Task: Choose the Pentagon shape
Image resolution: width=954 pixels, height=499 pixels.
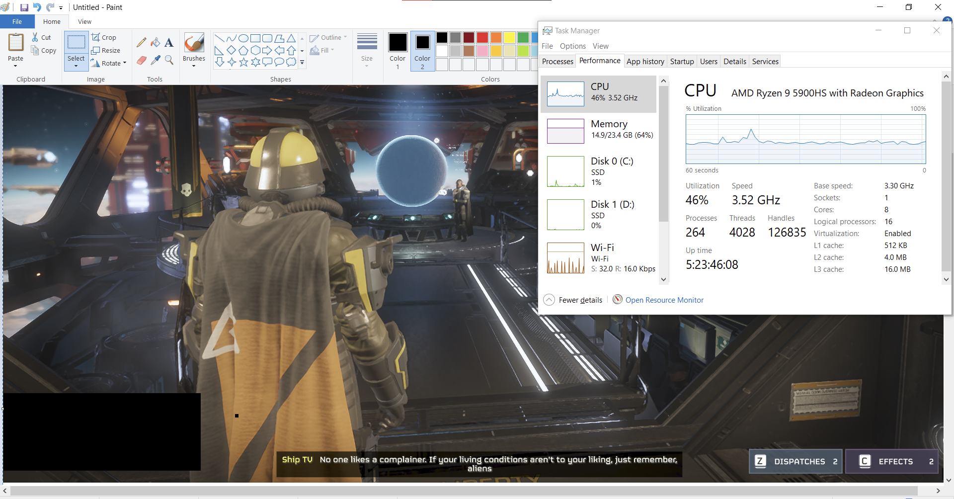Action: click(243, 50)
